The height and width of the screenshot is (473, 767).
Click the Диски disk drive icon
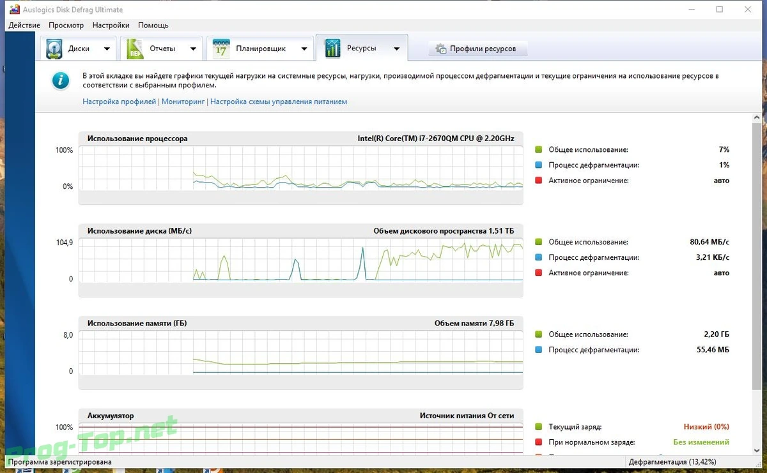(x=55, y=49)
